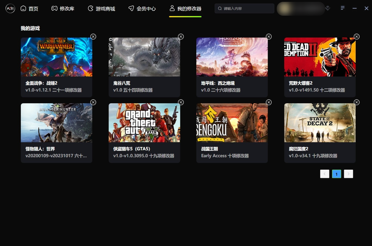Viewport: 372px width, 246px height.
Task: Remove 地平线：西之绝境 from my games
Action: click(269, 37)
